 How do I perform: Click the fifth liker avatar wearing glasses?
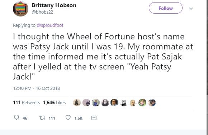[x=114, y=102]
